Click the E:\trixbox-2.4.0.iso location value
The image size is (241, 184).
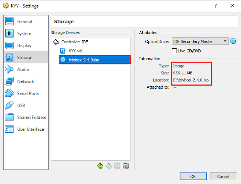click(x=191, y=80)
